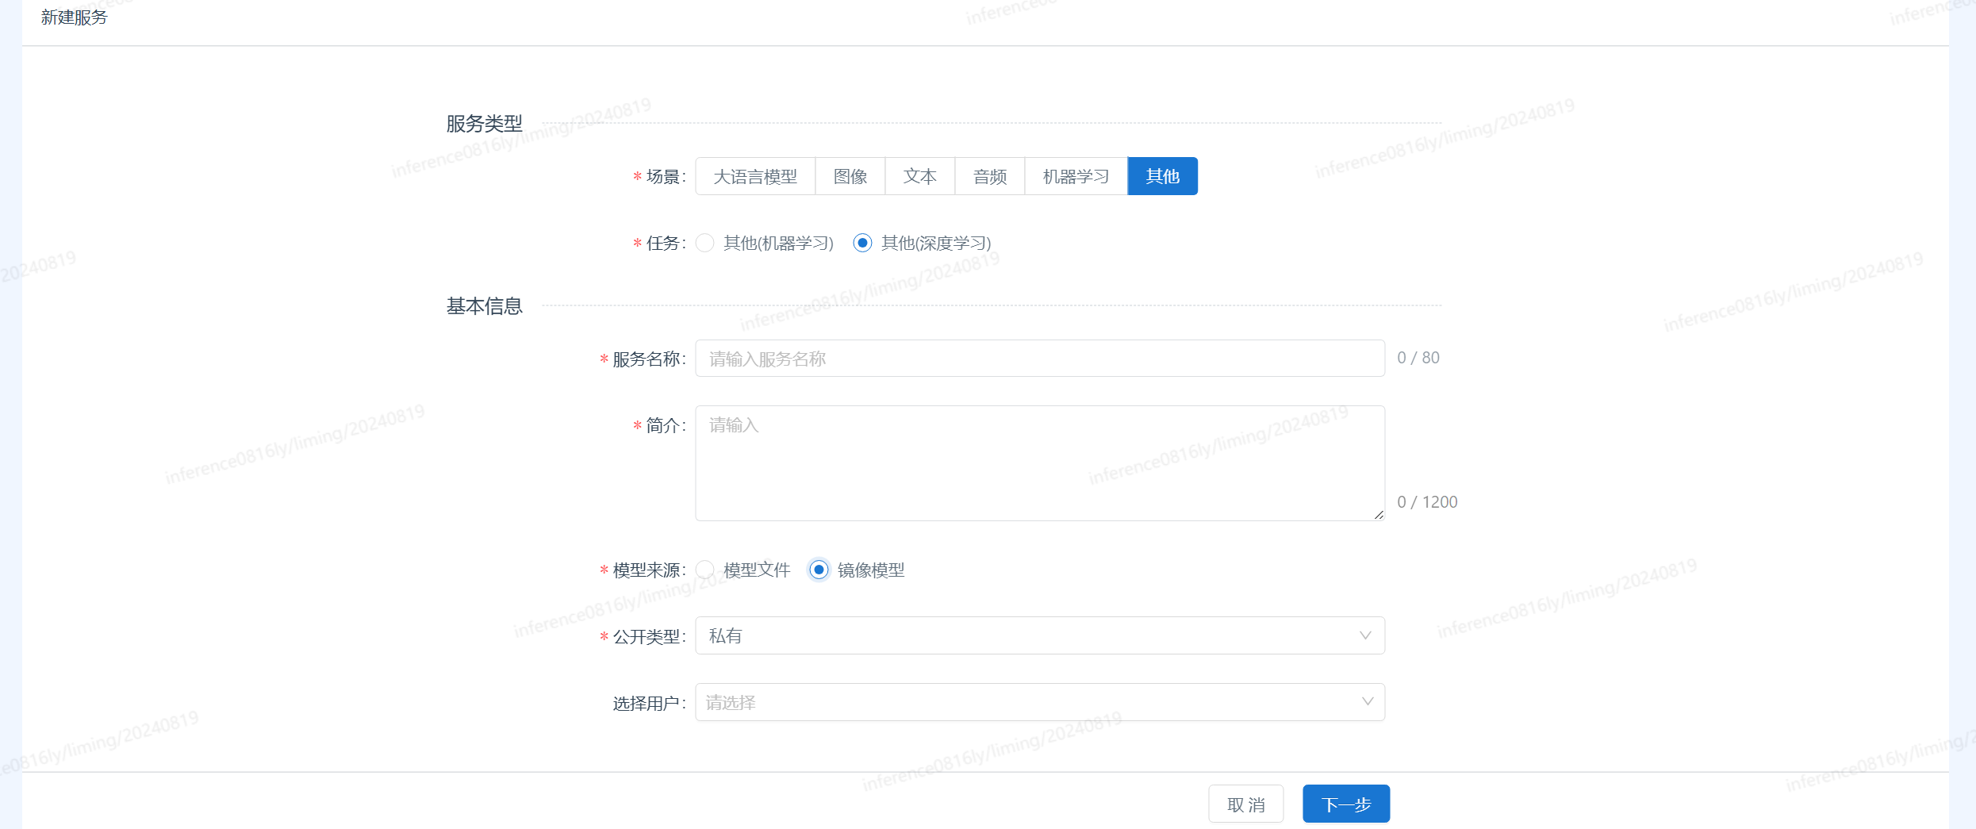1976x829 pixels.
Task: Select 机器学习 as the scenario
Action: tap(1075, 176)
